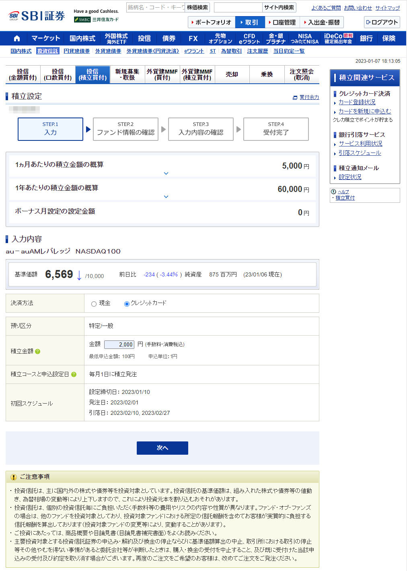
Task: Open the ヘルプ question mark icon
Action: pyautogui.click(x=333, y=192)
